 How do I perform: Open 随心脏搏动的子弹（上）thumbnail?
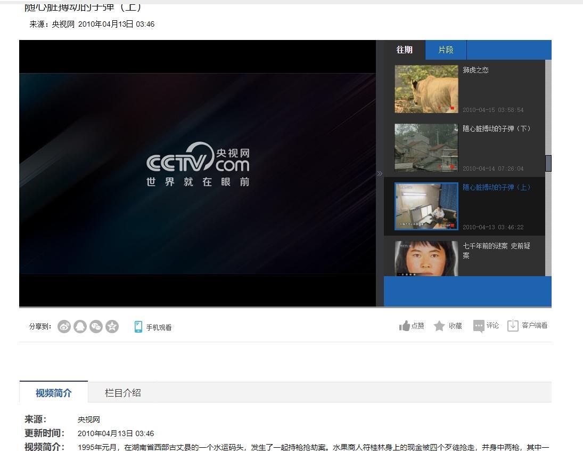pyautogui.click(x=426, y=206)
